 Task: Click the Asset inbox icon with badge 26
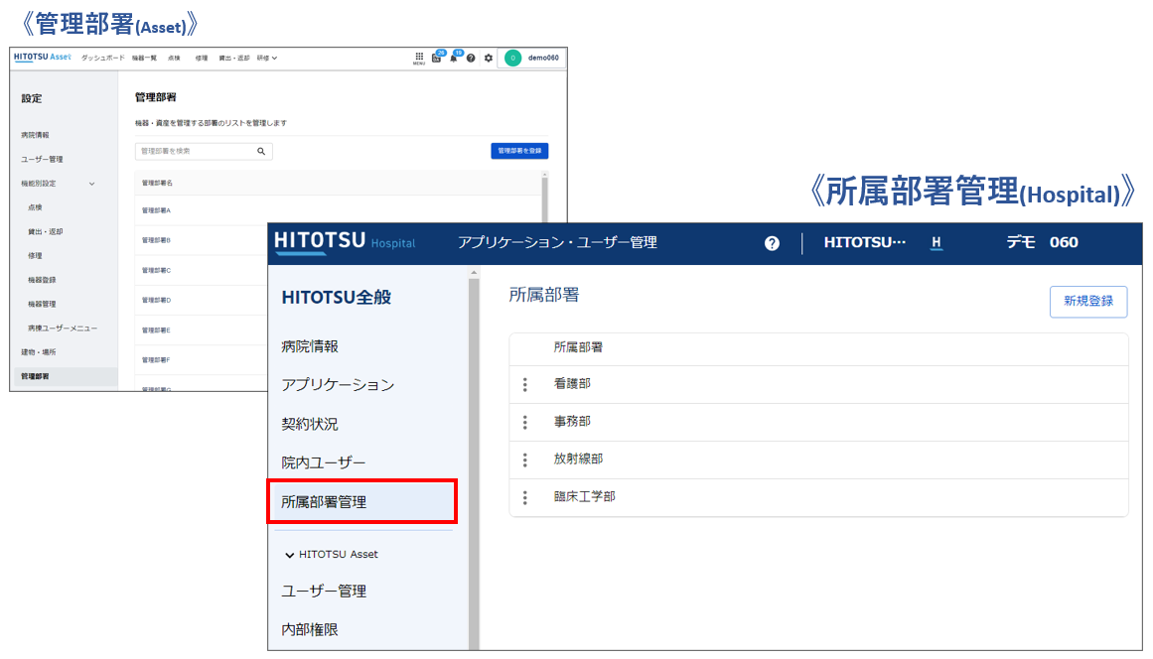(437, 58)
